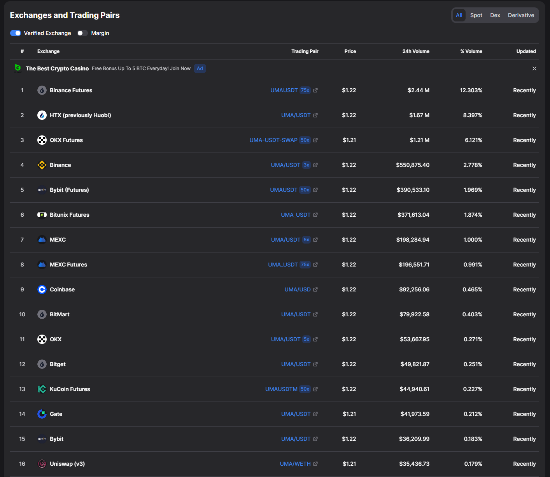Click the KuCoin Futures logo icon
The height and width of the screenshot is (477, 550).
pyautogui.click(x=42, y=389)
